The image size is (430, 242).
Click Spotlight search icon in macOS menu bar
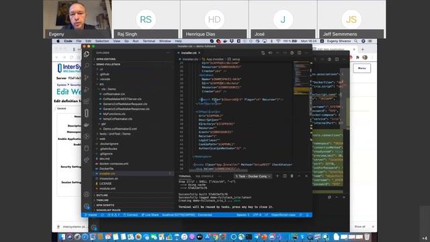[355, 41]
